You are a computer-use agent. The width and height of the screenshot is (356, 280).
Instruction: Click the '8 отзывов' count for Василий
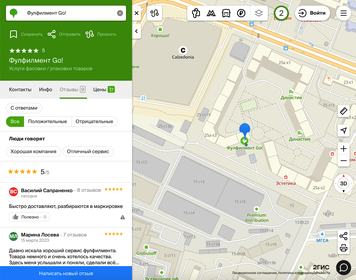click(89, 190)
